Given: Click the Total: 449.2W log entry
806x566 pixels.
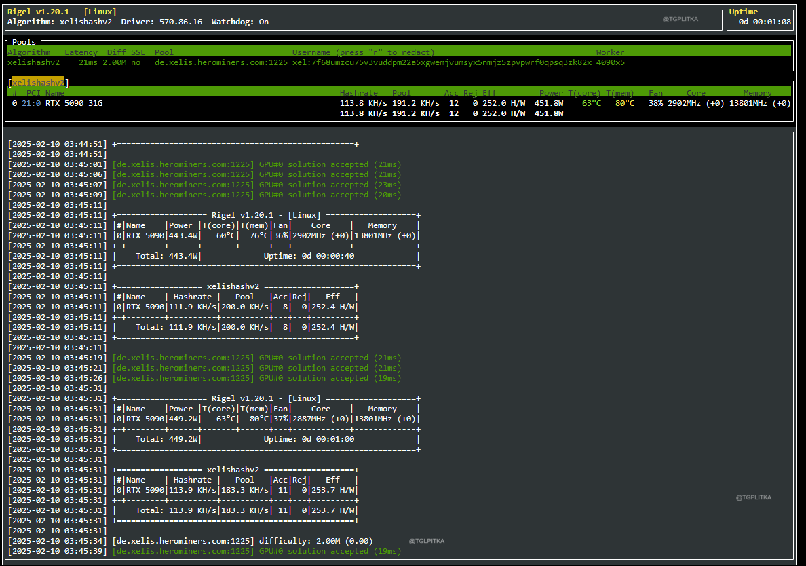Looking at the screenshot, I should [x=167, y=440].
